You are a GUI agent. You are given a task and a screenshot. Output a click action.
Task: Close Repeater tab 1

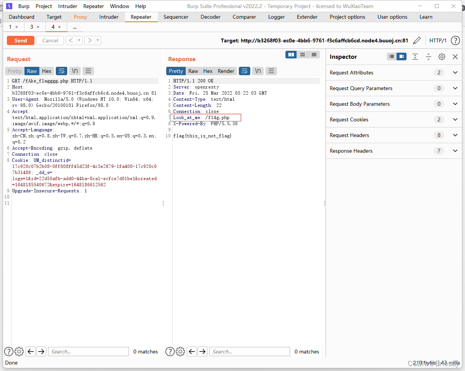(x=16, y=27)
